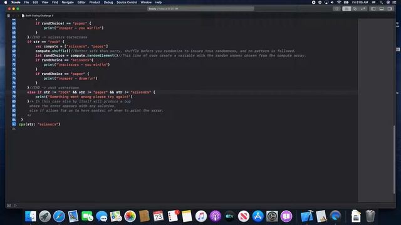Open the battery status menu
Screen dimensions: 401x225
346,2
